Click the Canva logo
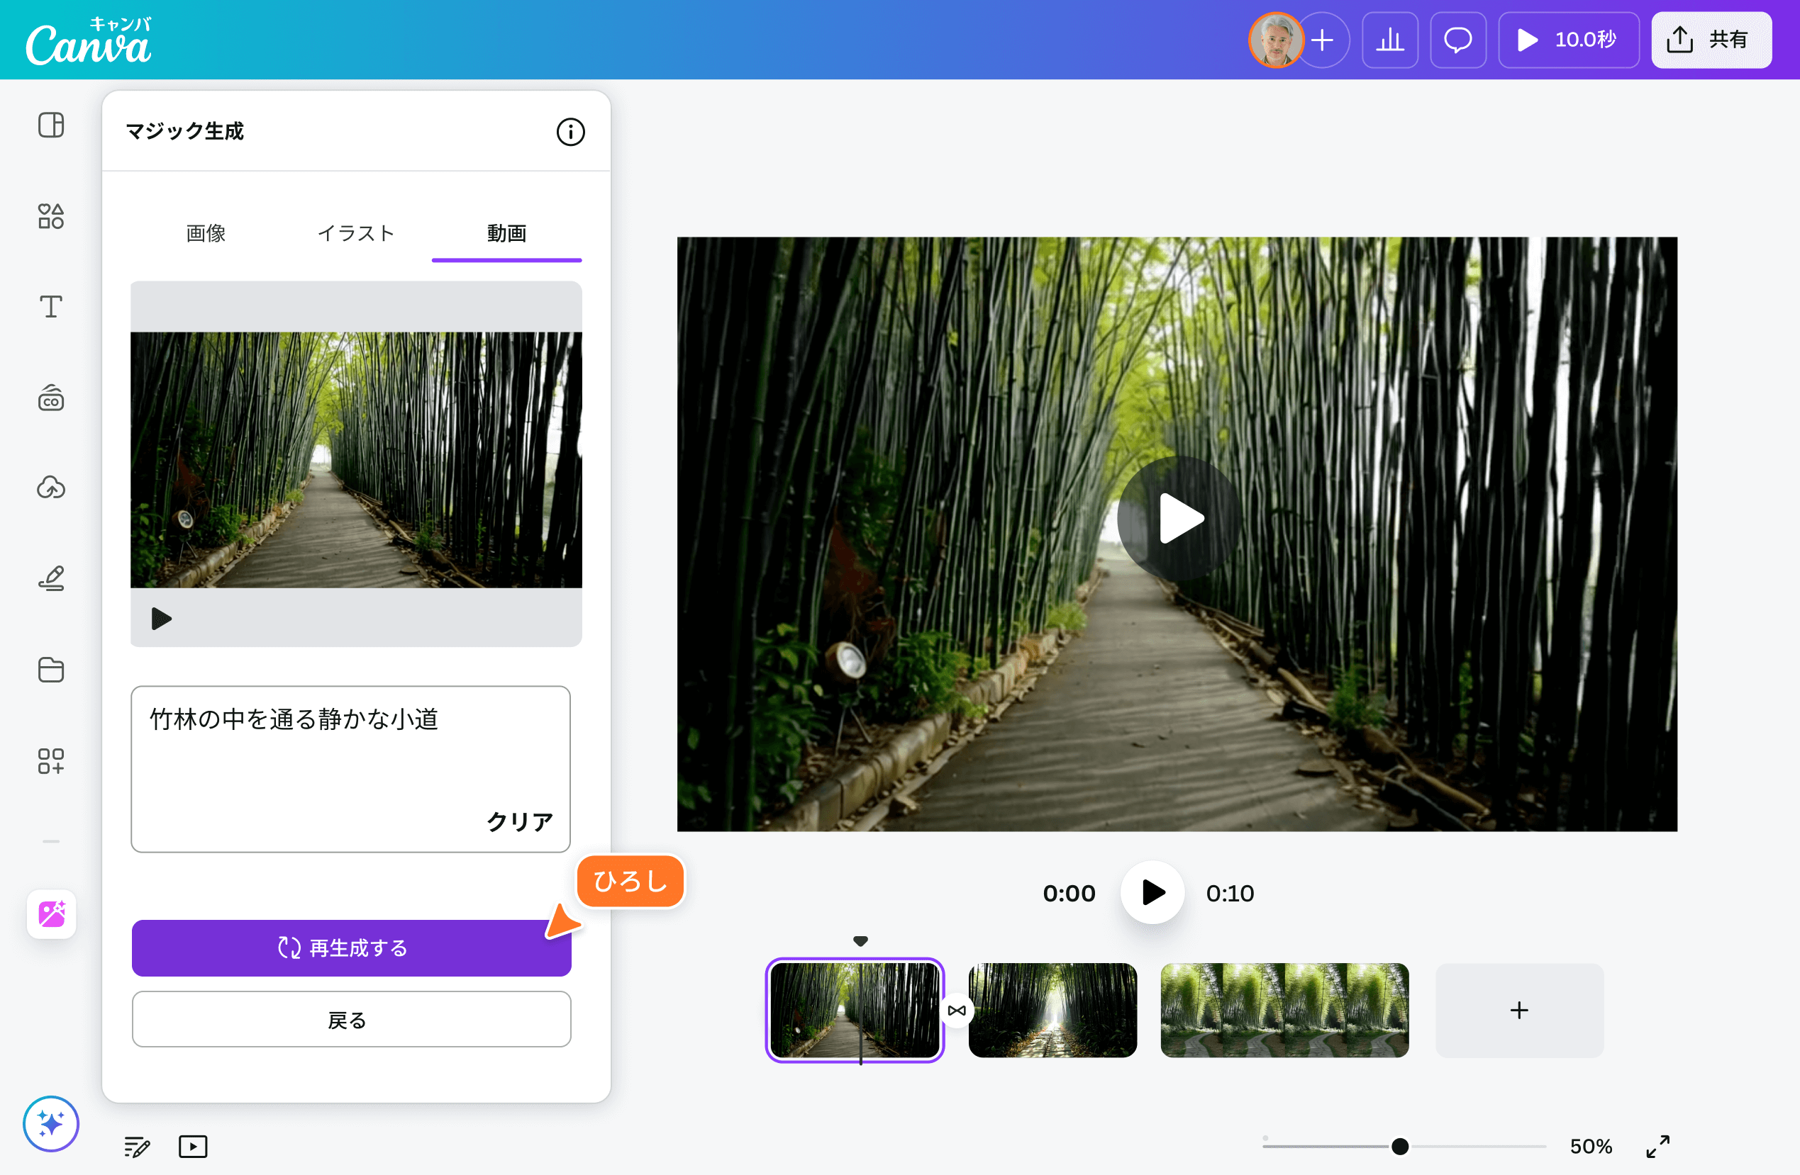Image resolution: width=1800 pixels, height=1175 pixels. coord(89,41)
